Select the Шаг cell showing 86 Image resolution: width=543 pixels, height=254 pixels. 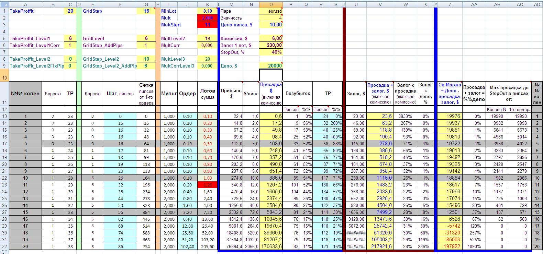pyautogui.click(x=120, y=246)
